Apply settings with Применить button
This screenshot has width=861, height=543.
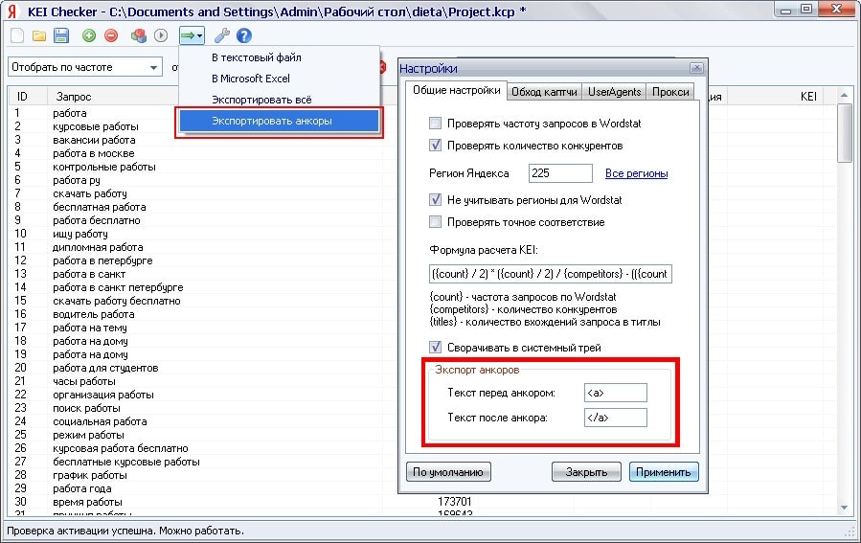click(x=664, y=472)
